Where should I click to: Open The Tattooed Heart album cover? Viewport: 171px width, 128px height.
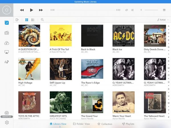pos(155,102)
